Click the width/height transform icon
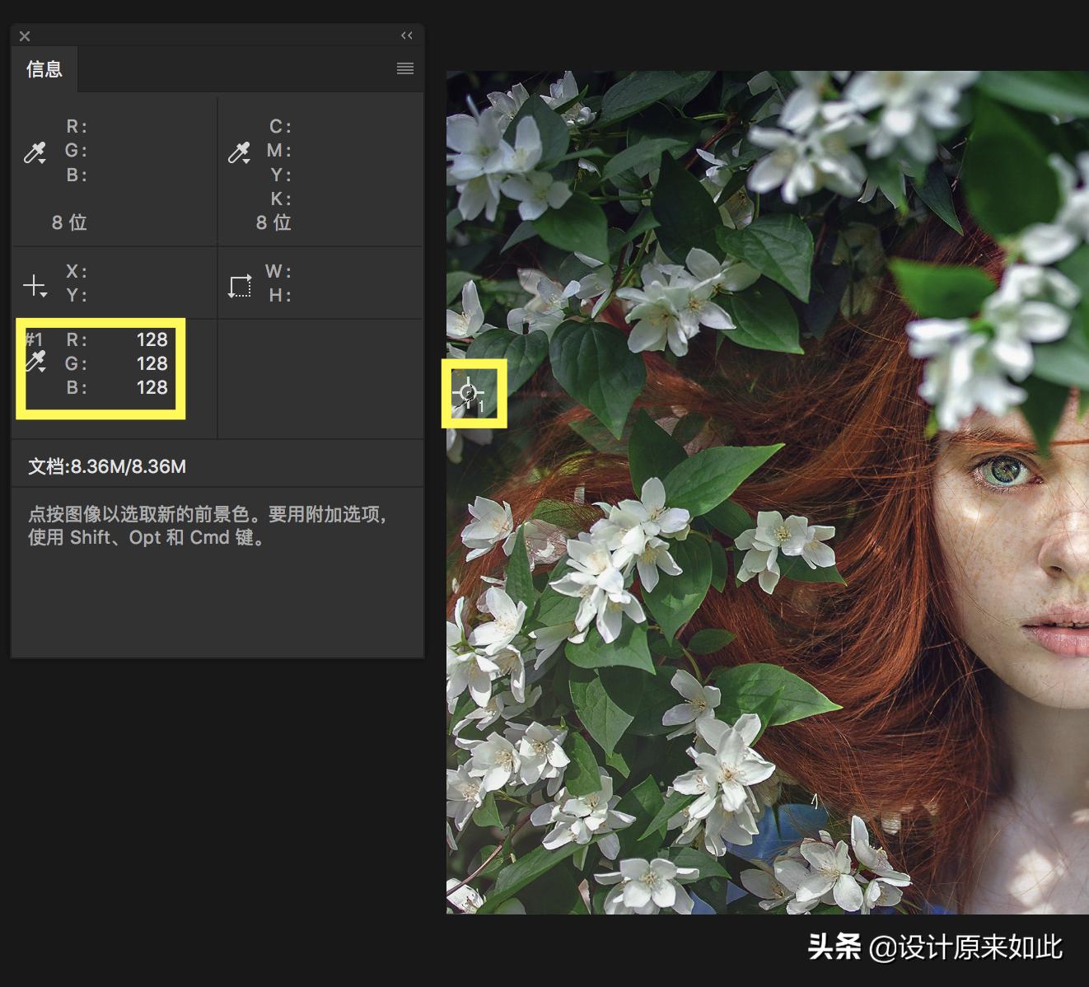 (239, 286)
